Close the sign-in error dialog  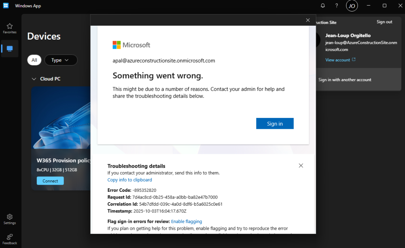click(308, 20)
